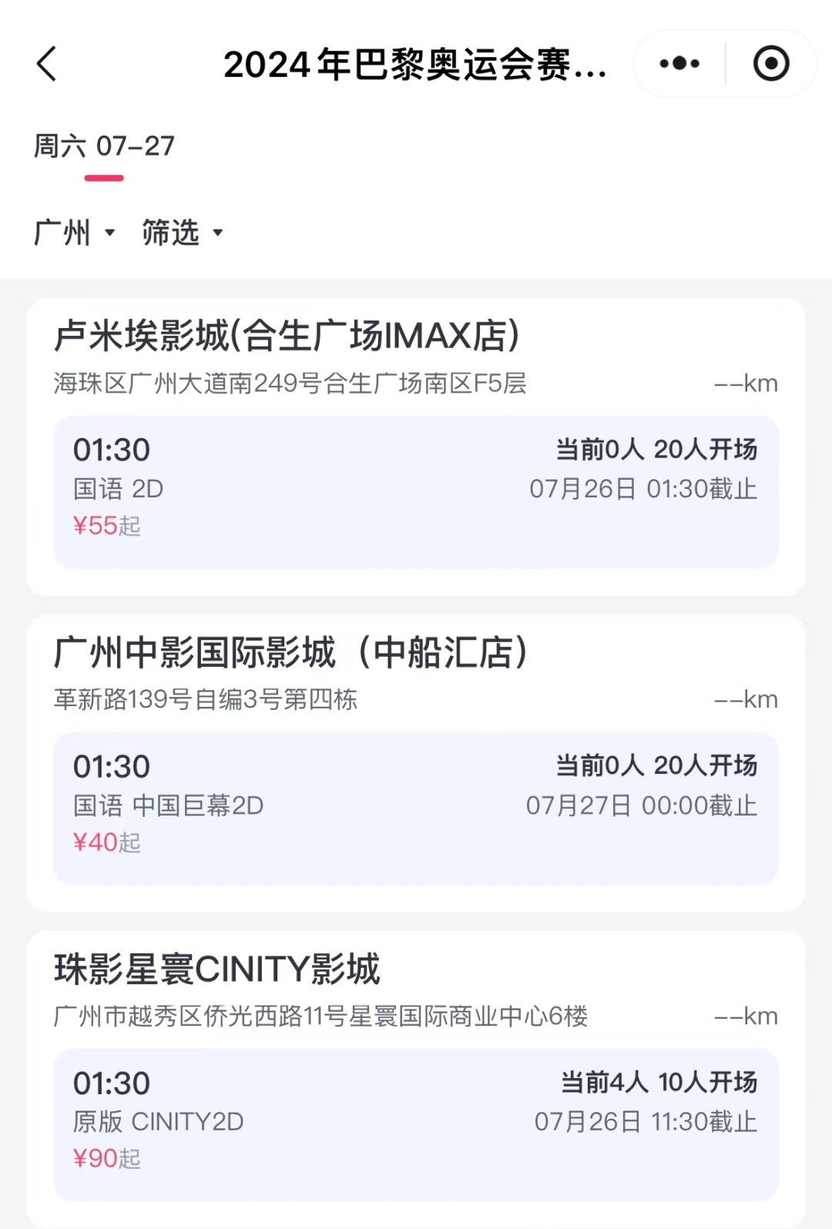Expand the 广州 city dropdown
This screenshot has width=832, height=1229.
pyautogui.click(x=74, y=233)
